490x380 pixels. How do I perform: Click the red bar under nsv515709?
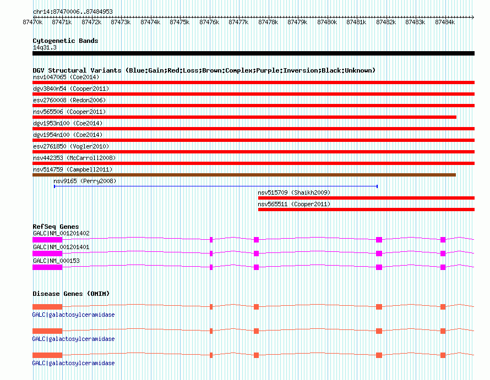tap(366, 198)
